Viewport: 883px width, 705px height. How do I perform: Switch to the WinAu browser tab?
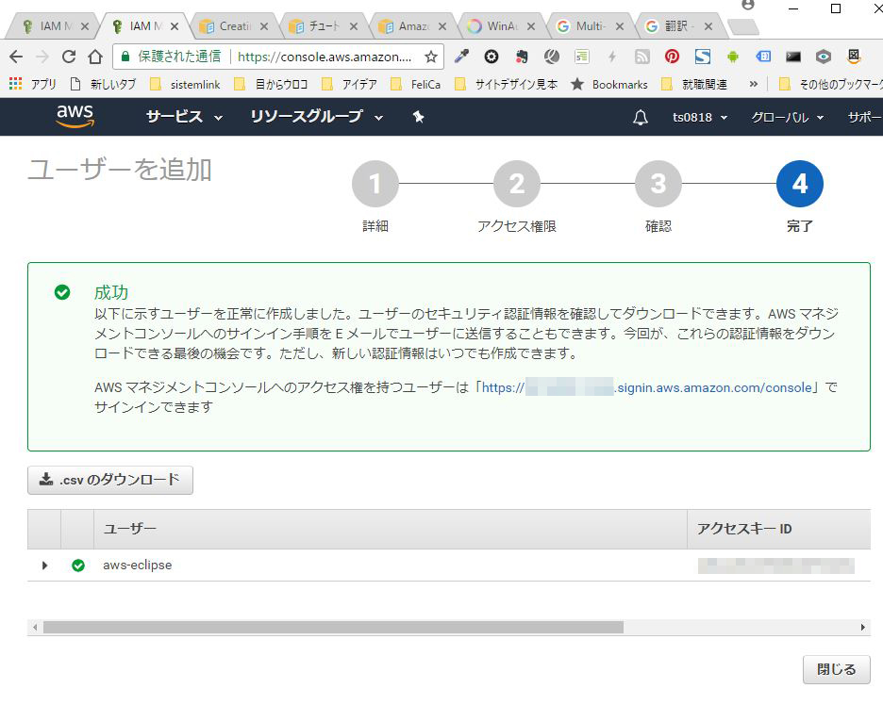tap(501, 25)
